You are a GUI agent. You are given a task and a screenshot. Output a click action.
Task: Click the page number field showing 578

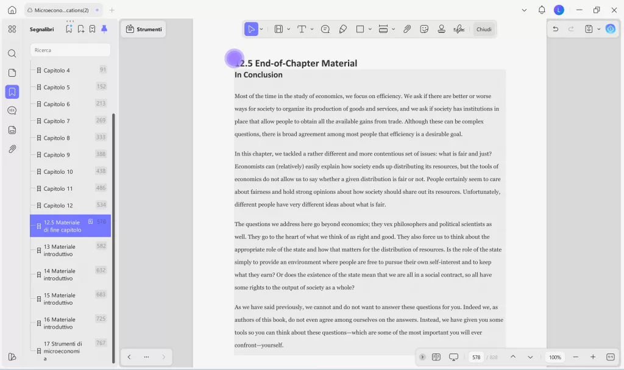click(476, 357)
